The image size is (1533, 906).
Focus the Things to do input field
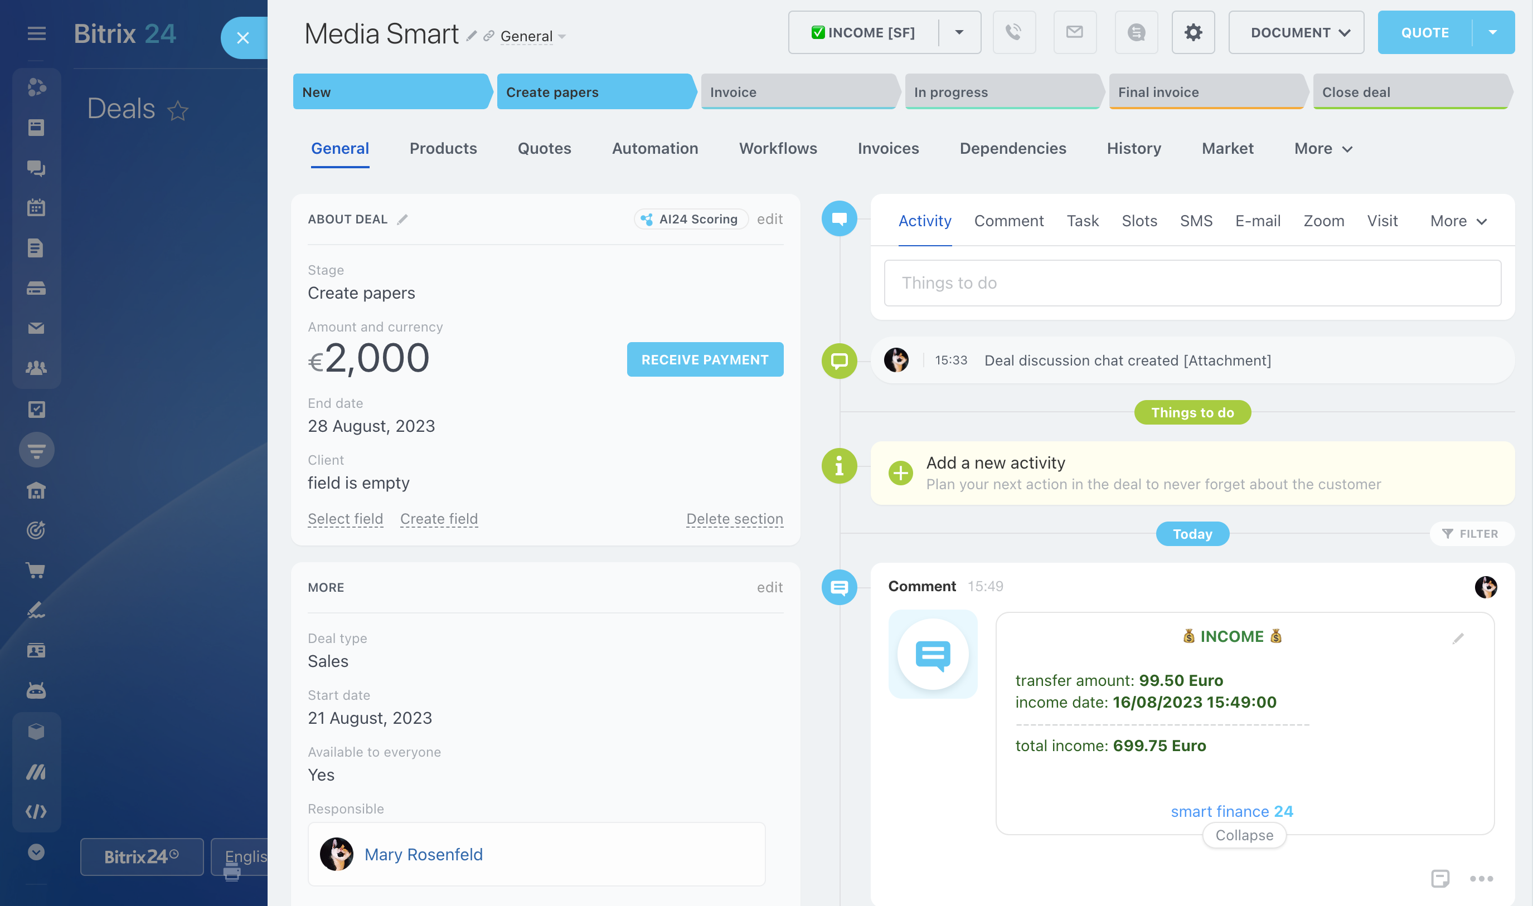[1192, 283]
